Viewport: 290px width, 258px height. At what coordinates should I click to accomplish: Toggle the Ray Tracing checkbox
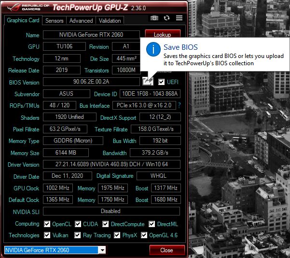77,235
